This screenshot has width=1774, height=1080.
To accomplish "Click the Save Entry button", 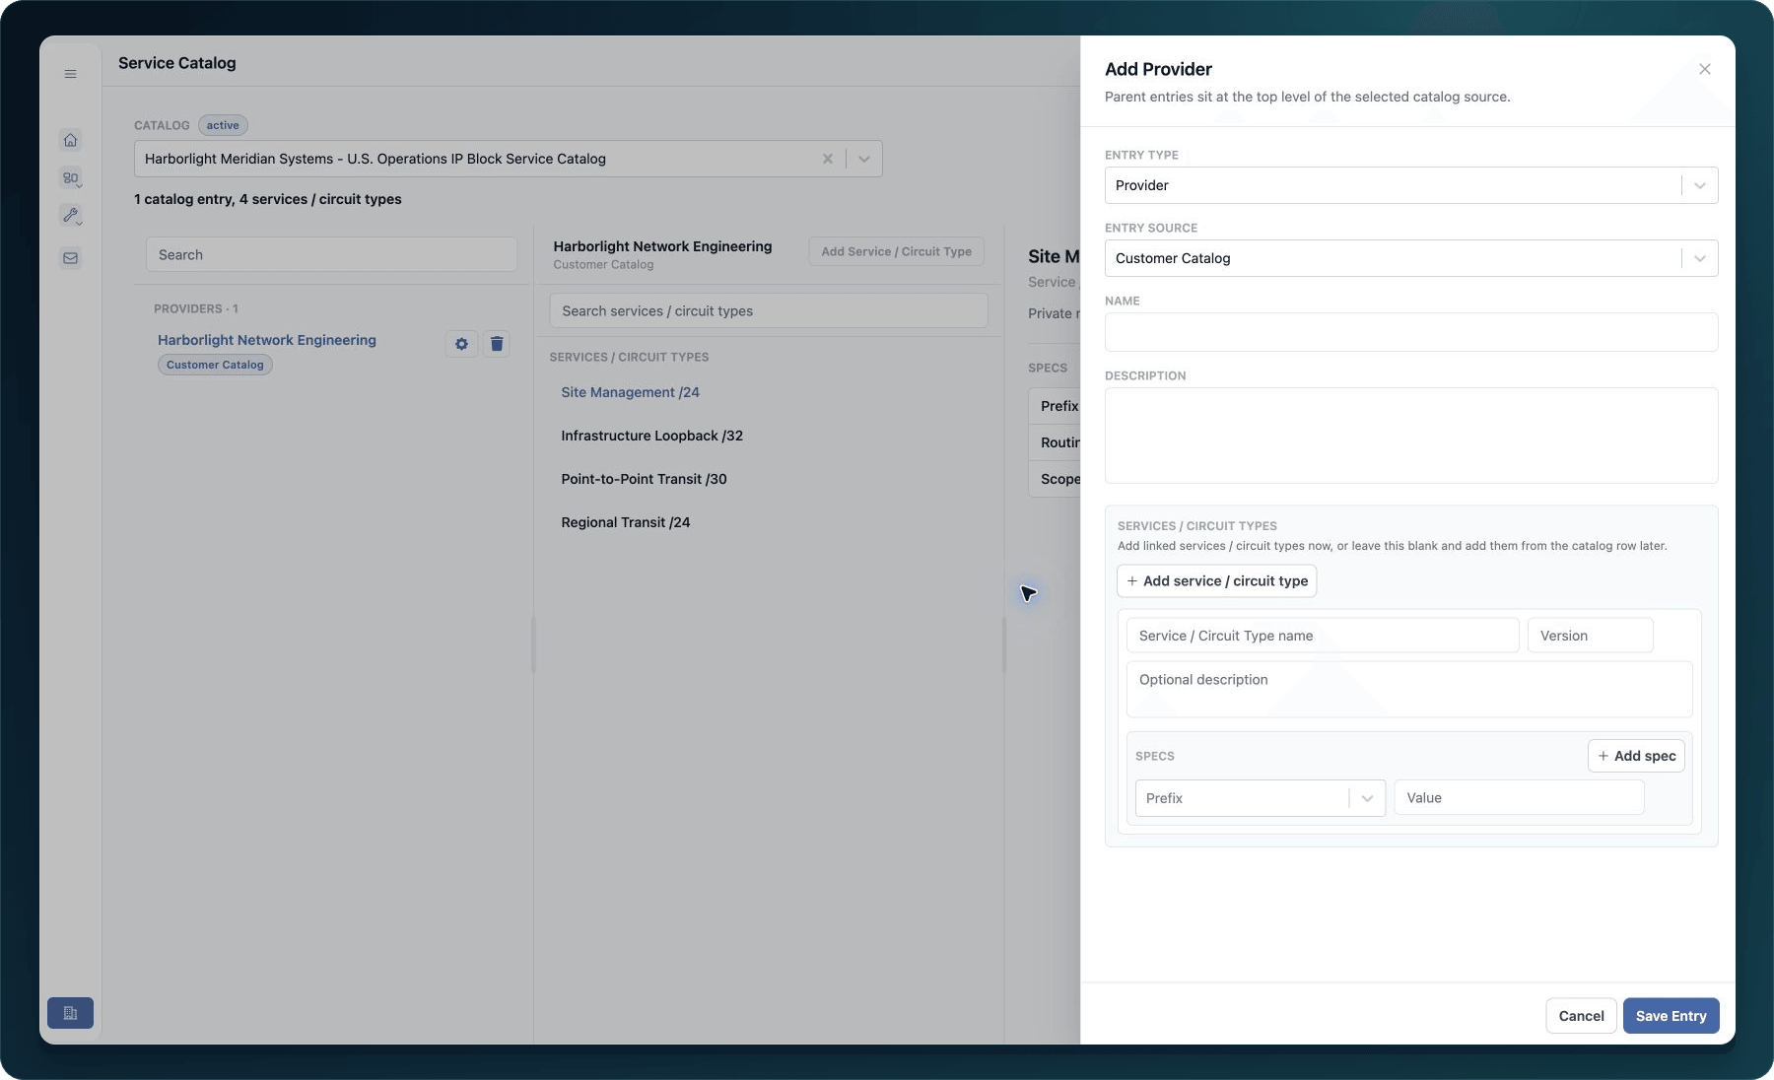I will 1672,1016.
